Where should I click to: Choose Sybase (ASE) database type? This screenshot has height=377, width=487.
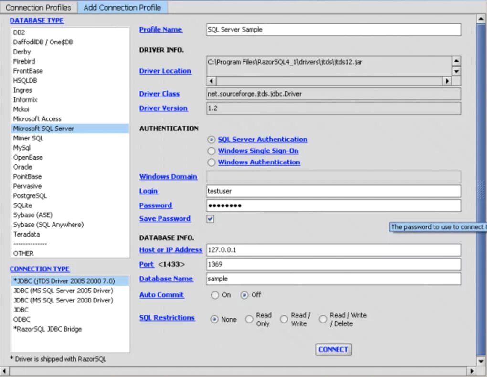pyautogui.click(x=70, y=215)
